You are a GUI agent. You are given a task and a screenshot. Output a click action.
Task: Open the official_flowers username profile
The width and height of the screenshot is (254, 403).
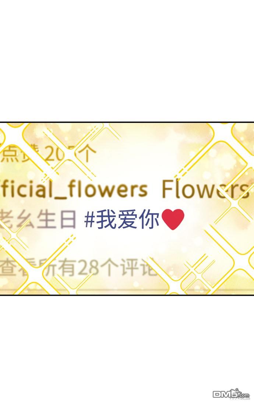pos(74,190)
